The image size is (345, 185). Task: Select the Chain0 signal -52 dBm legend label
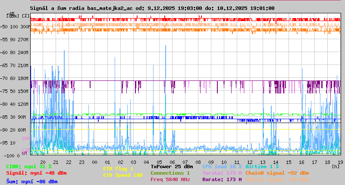point(277,173)
